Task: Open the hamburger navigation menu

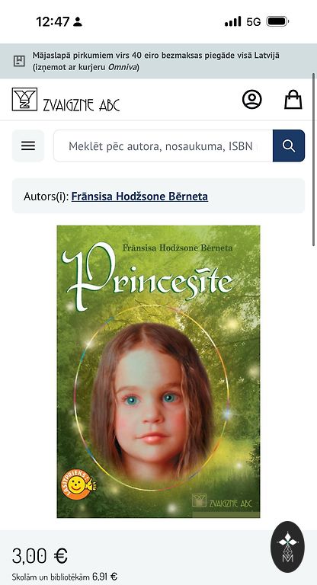Action: tap(28, 146)
